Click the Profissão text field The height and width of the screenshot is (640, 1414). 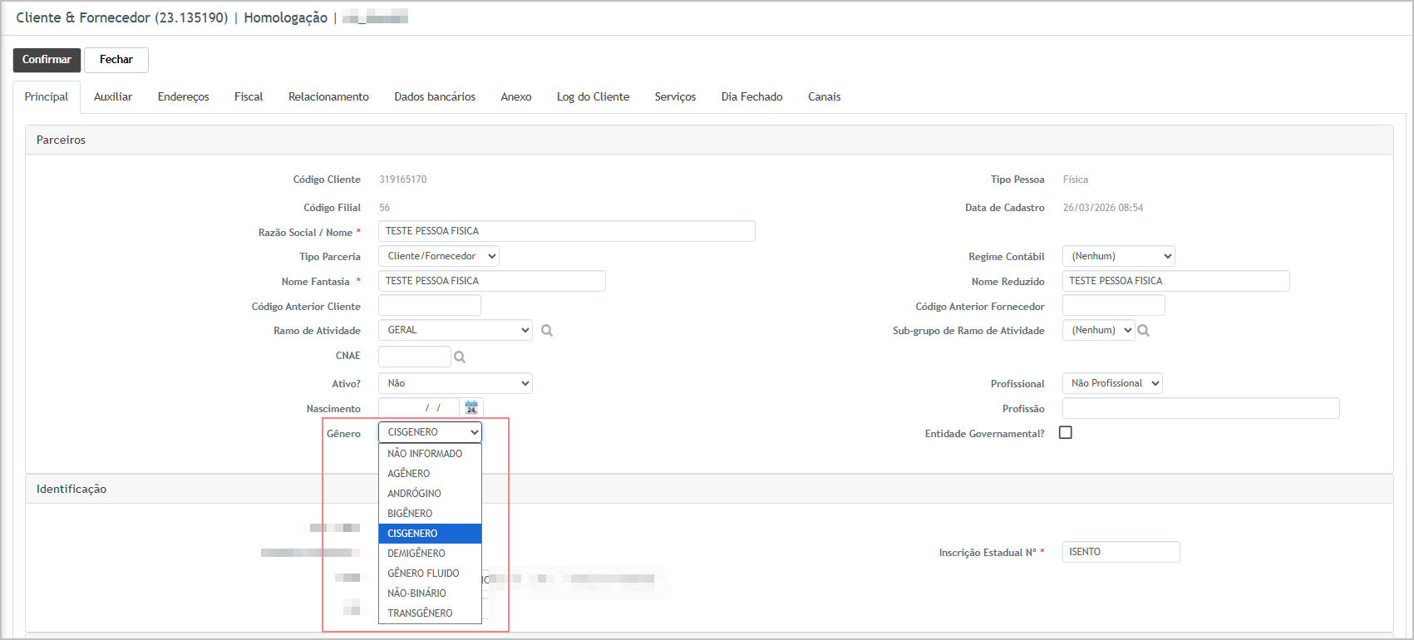click(1200, 408)
